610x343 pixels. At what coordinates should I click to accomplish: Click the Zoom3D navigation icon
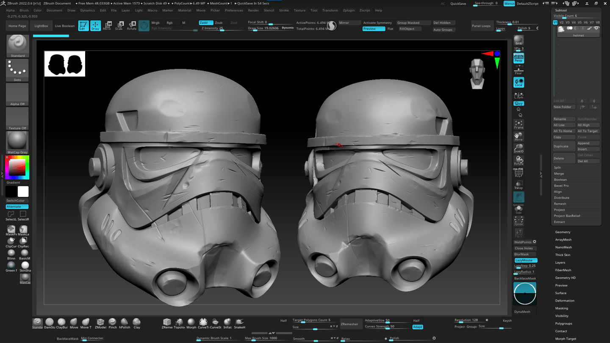(x=518, y=149)
